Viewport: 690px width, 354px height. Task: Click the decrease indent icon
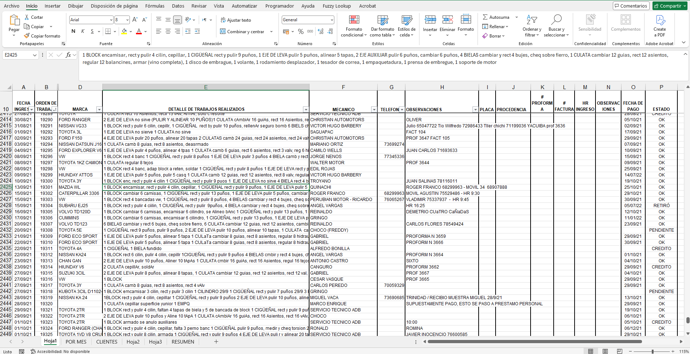pyautogui.click(x=188, y=31)
